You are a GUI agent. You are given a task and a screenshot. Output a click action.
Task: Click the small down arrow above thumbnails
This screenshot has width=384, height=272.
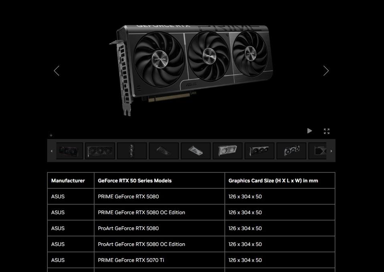click(51, 135)
